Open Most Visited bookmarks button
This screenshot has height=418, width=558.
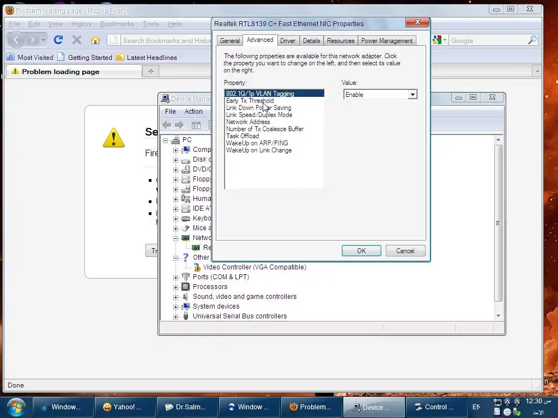(30, 57)
